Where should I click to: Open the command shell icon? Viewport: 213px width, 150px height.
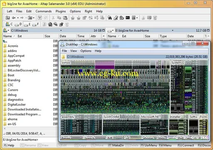(x=128, y=18)
